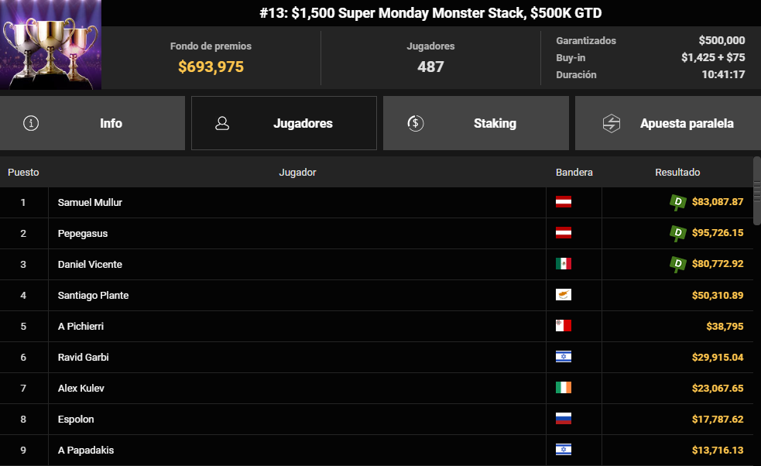
Task: Click the Apuesta paralela hexagon icon
Action: click(x=612, y=123)
